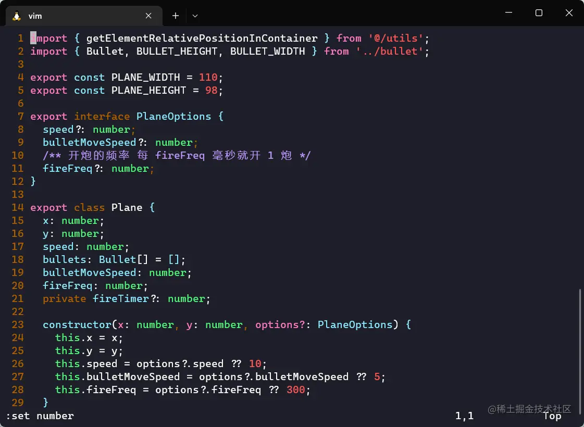Viewport: 584px width, 427px height.
Task: Click the default value 10 on line 26
Action: 255,363
